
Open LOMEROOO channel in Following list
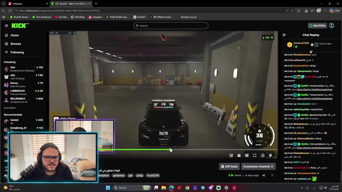point(24,92)
